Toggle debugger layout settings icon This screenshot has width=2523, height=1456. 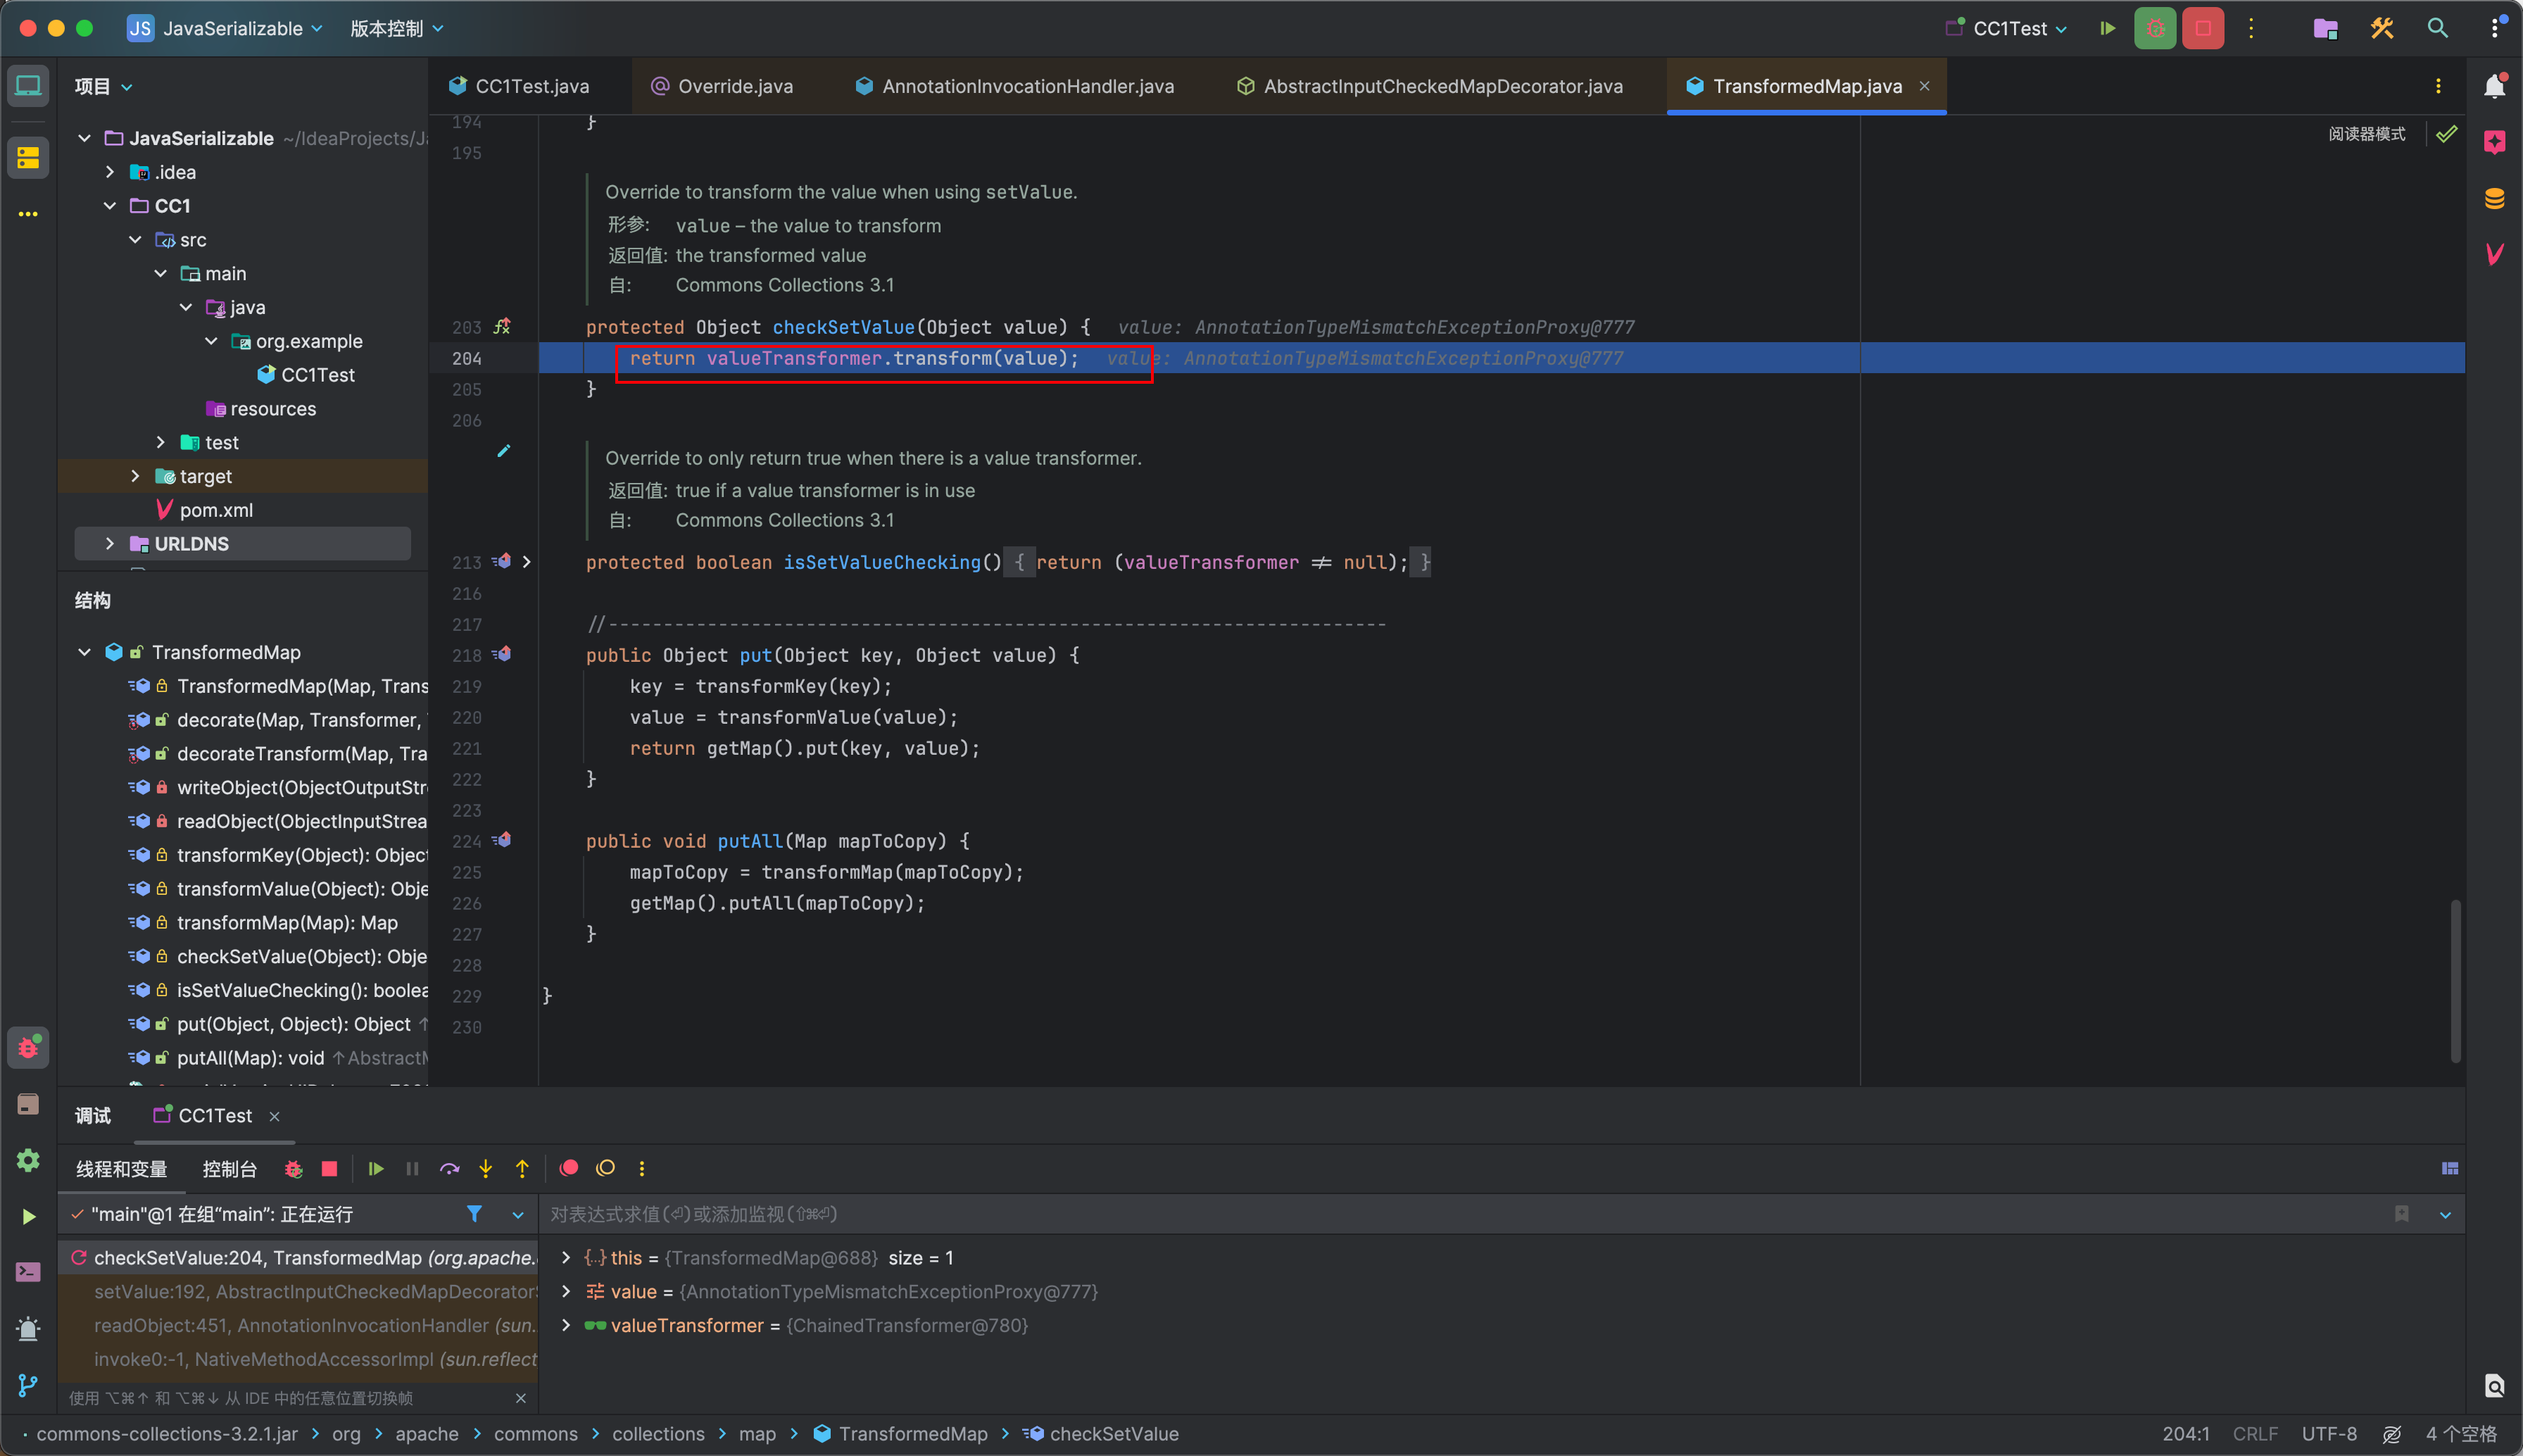click(2450, 1168)
